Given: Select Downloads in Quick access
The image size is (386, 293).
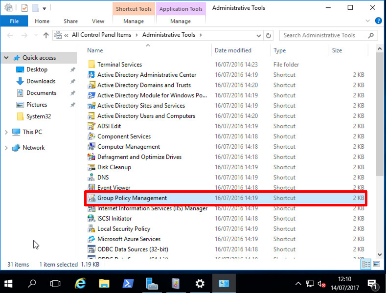Looking at the screenshot, I should click(x=41, y=81).
